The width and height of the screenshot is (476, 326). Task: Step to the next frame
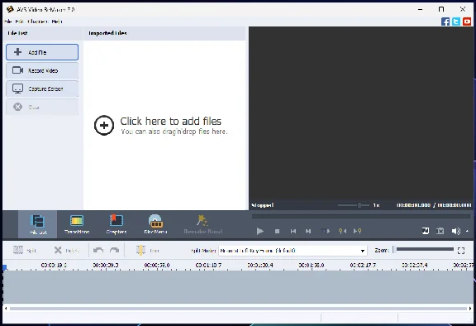(308, 231)
